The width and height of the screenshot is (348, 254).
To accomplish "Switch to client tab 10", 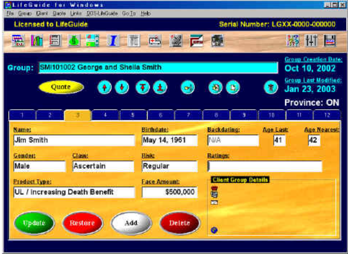I will (x=271, y=115).
